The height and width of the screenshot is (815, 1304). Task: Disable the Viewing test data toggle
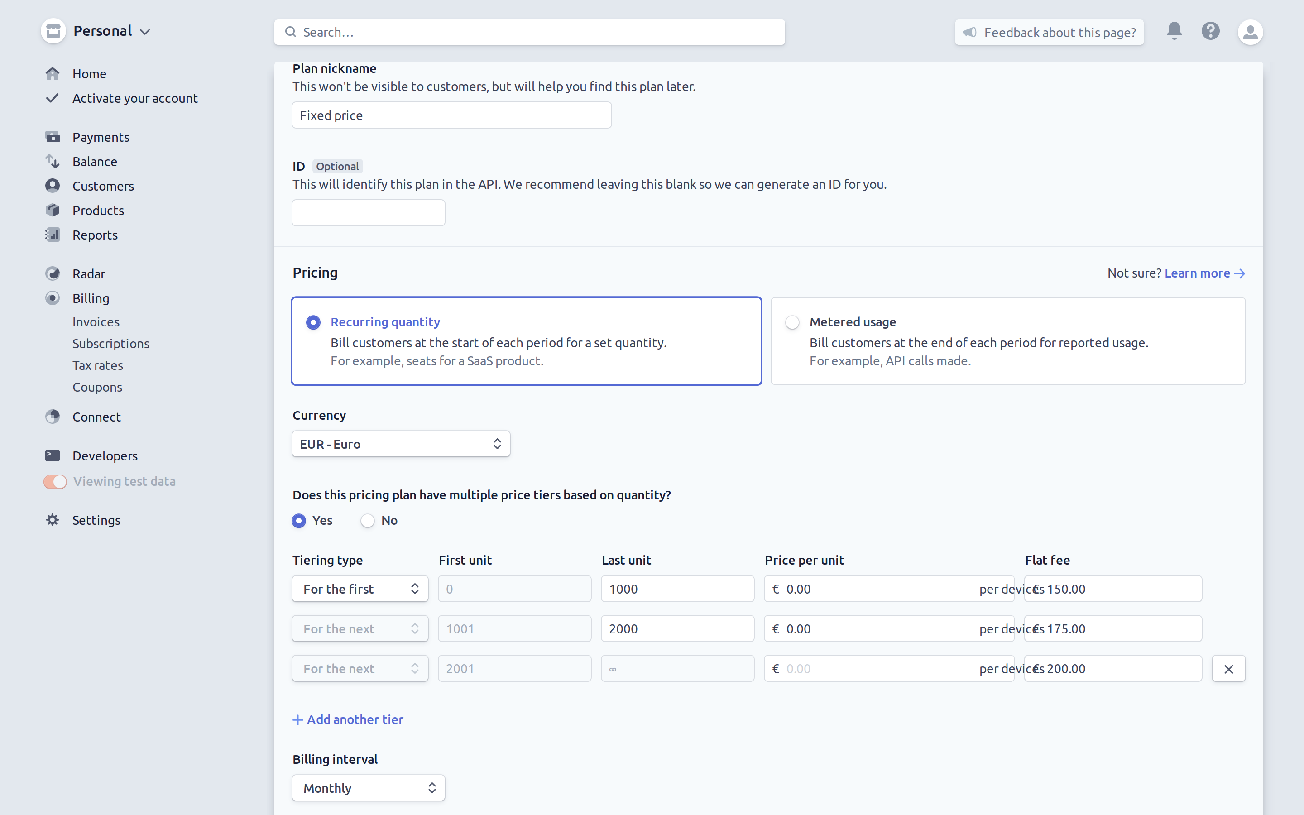(x=55, y=481)
